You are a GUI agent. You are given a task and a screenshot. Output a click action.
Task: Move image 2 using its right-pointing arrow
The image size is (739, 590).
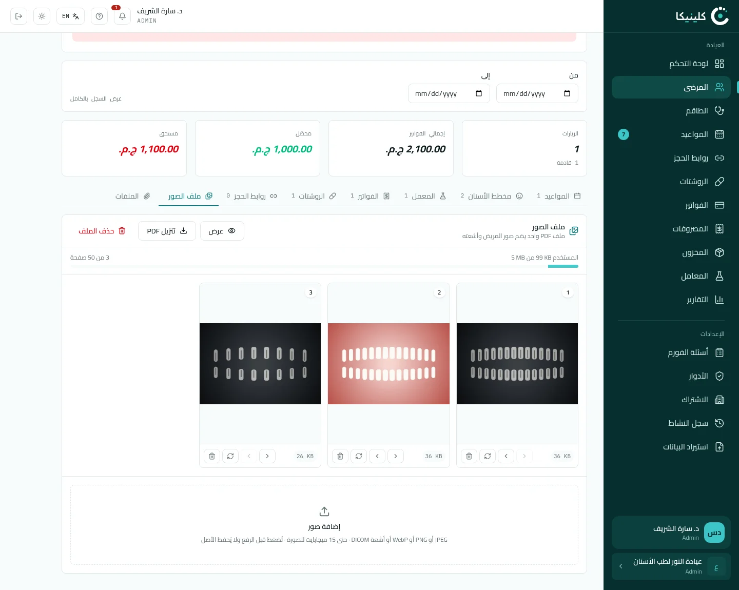coord(396,456)
